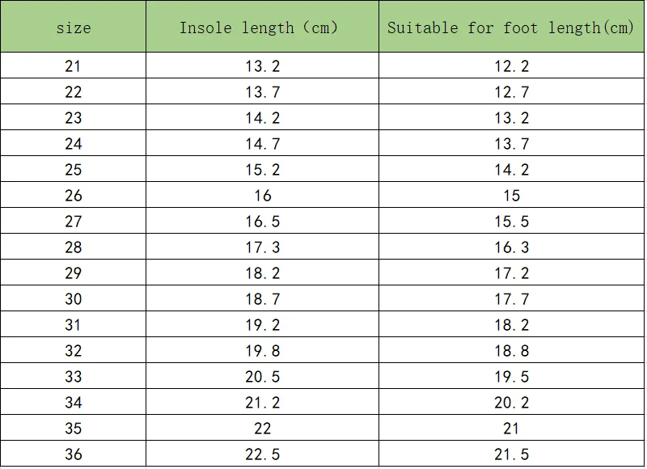
Task: Select size 35 in the size column
Action: coord(73,429)
